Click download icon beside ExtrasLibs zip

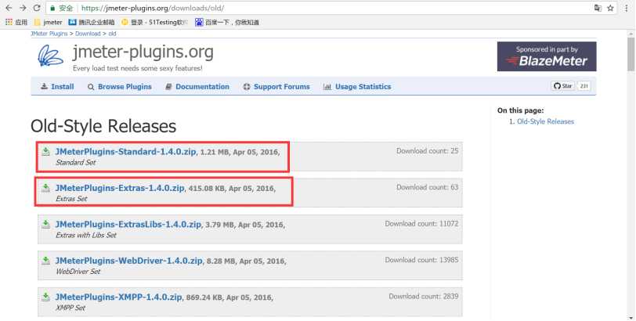coord(46,224)
